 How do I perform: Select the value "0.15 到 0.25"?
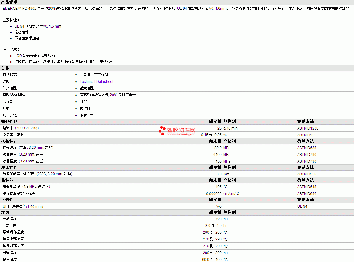[211, 135]
